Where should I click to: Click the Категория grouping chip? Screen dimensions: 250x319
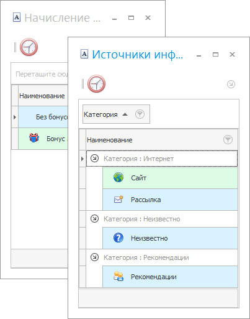coord(116,114)
